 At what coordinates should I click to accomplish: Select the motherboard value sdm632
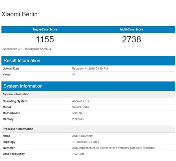click(x=77, y=113)
